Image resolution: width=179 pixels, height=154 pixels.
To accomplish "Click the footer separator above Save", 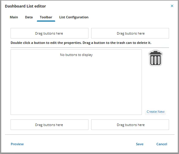I will coord(90,135).
